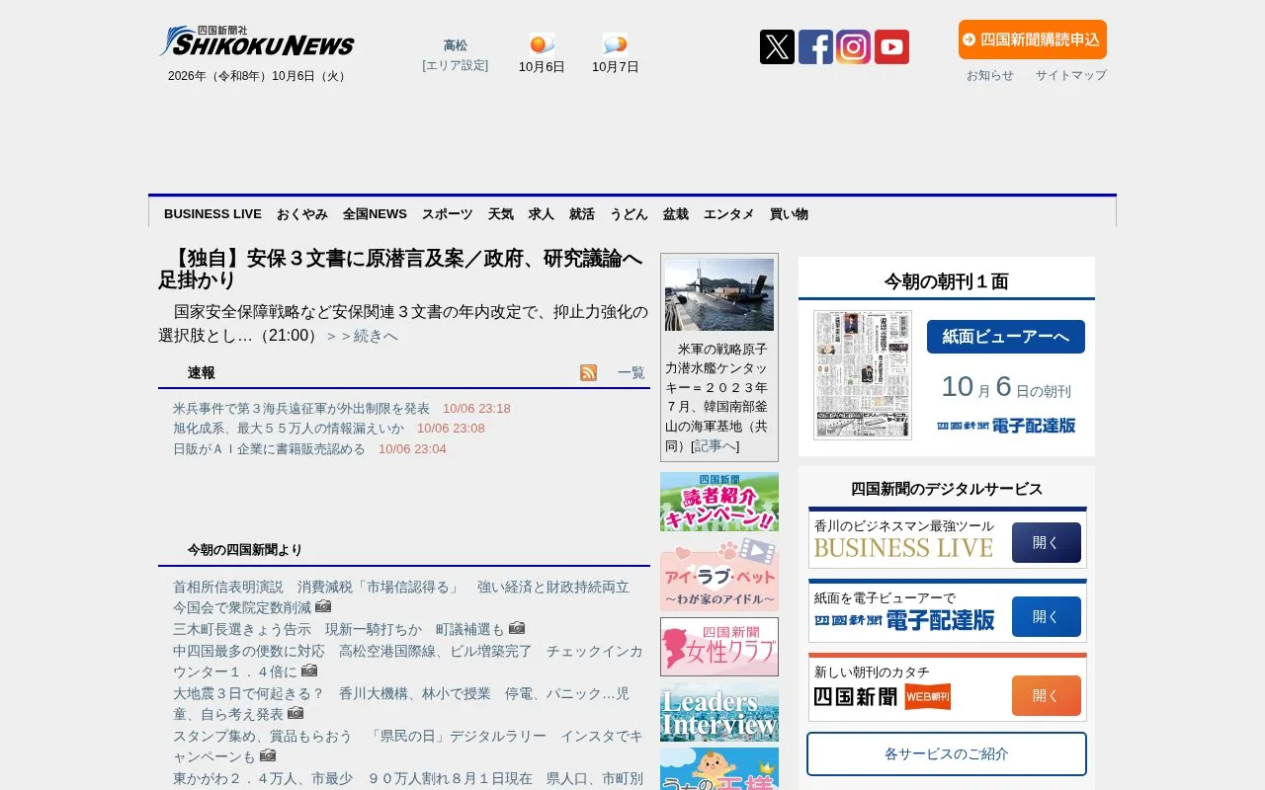Open the サイトマップ link

coord(1071,75)
